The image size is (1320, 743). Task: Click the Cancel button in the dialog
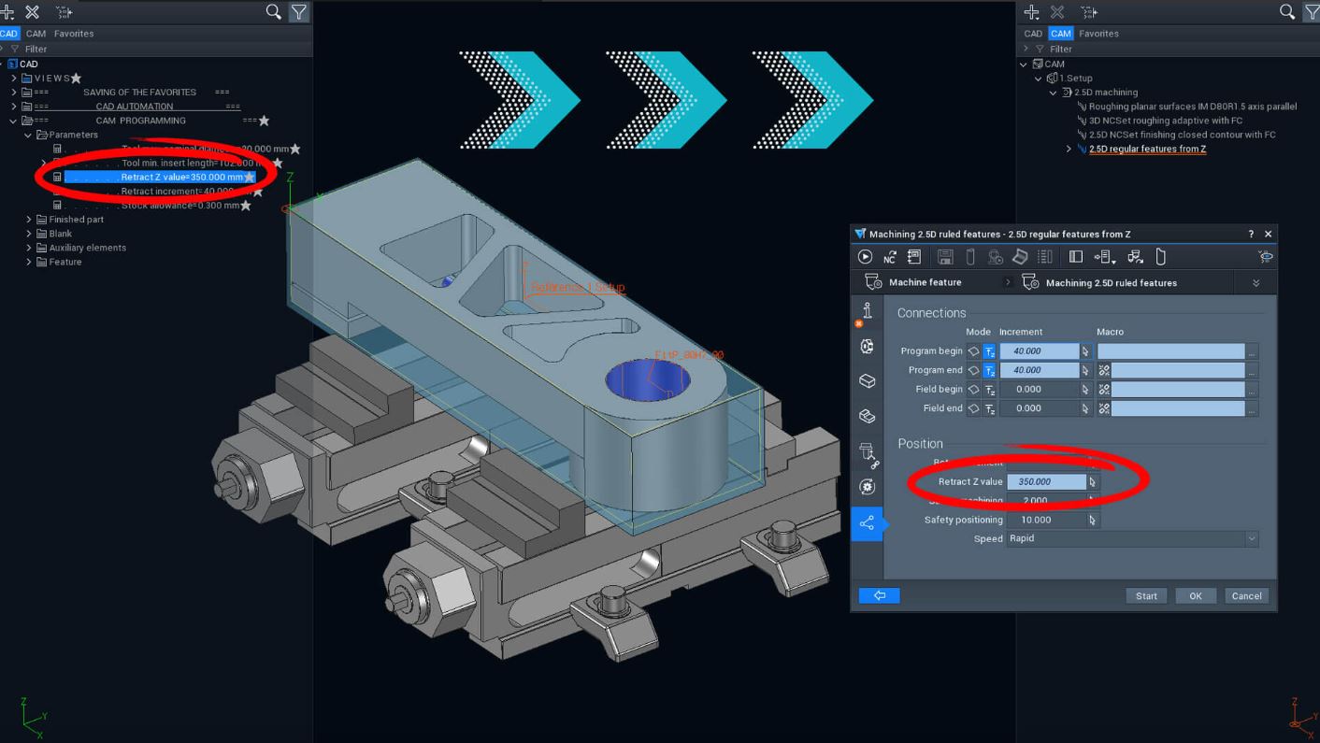coord(1246,594)
